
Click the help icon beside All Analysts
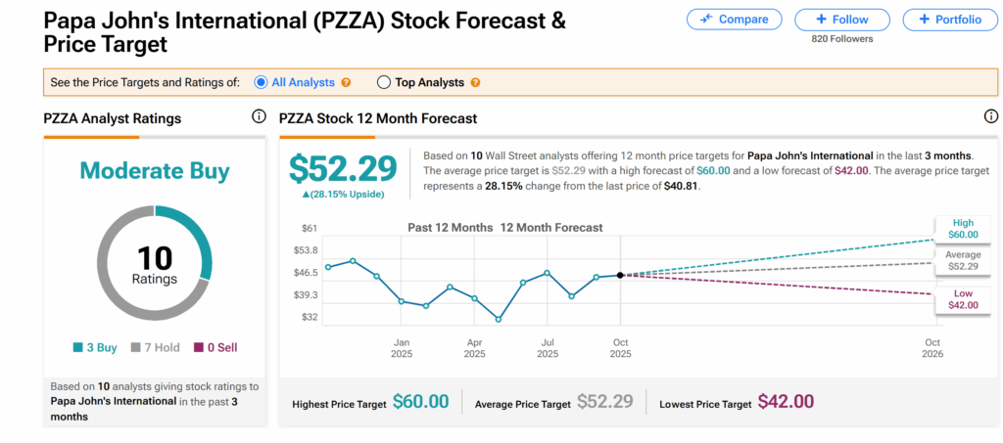(346, 83)
